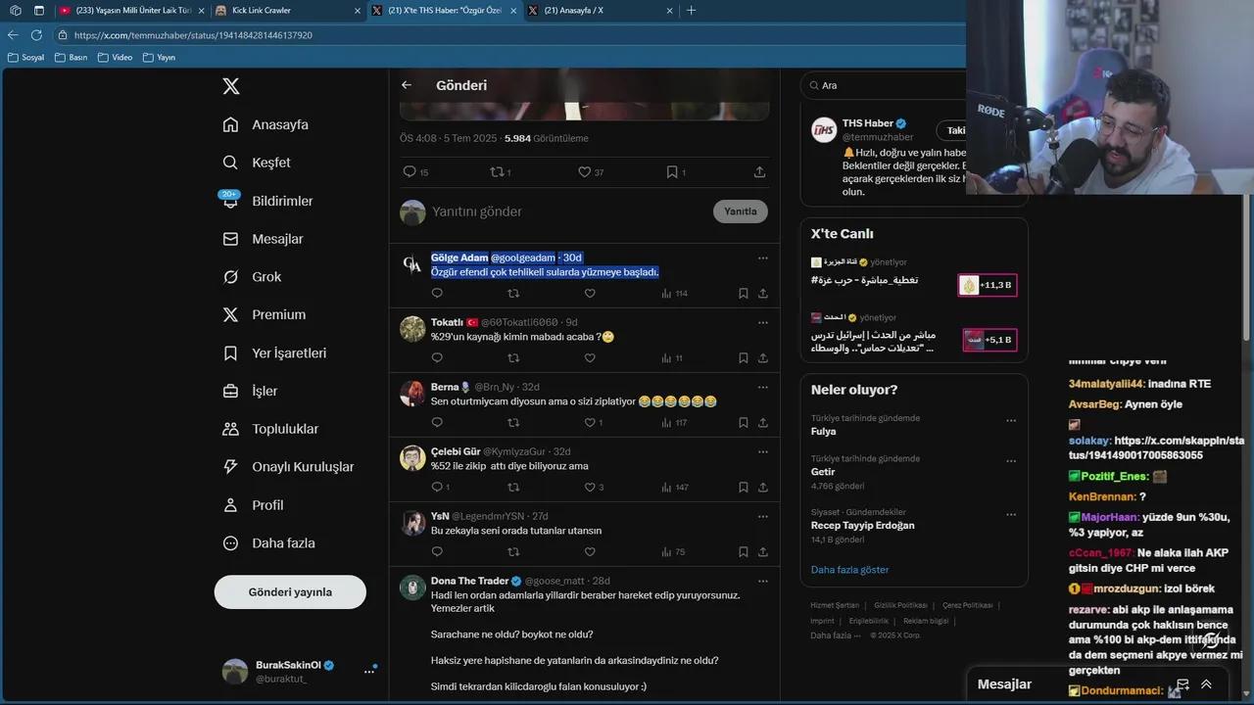The image size is (1254, 705).
Task: Open more options on Gölge Adam reply
Action: [762, 258]
